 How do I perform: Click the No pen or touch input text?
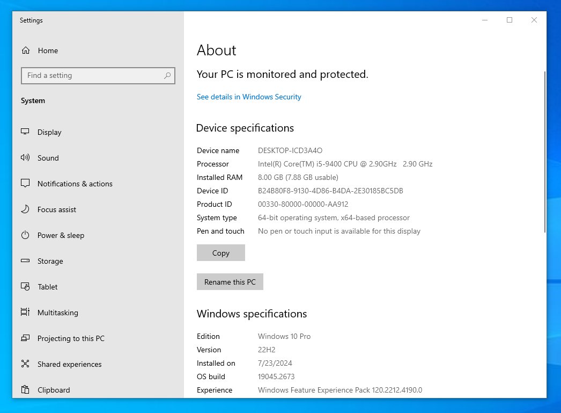click(339, 231)
